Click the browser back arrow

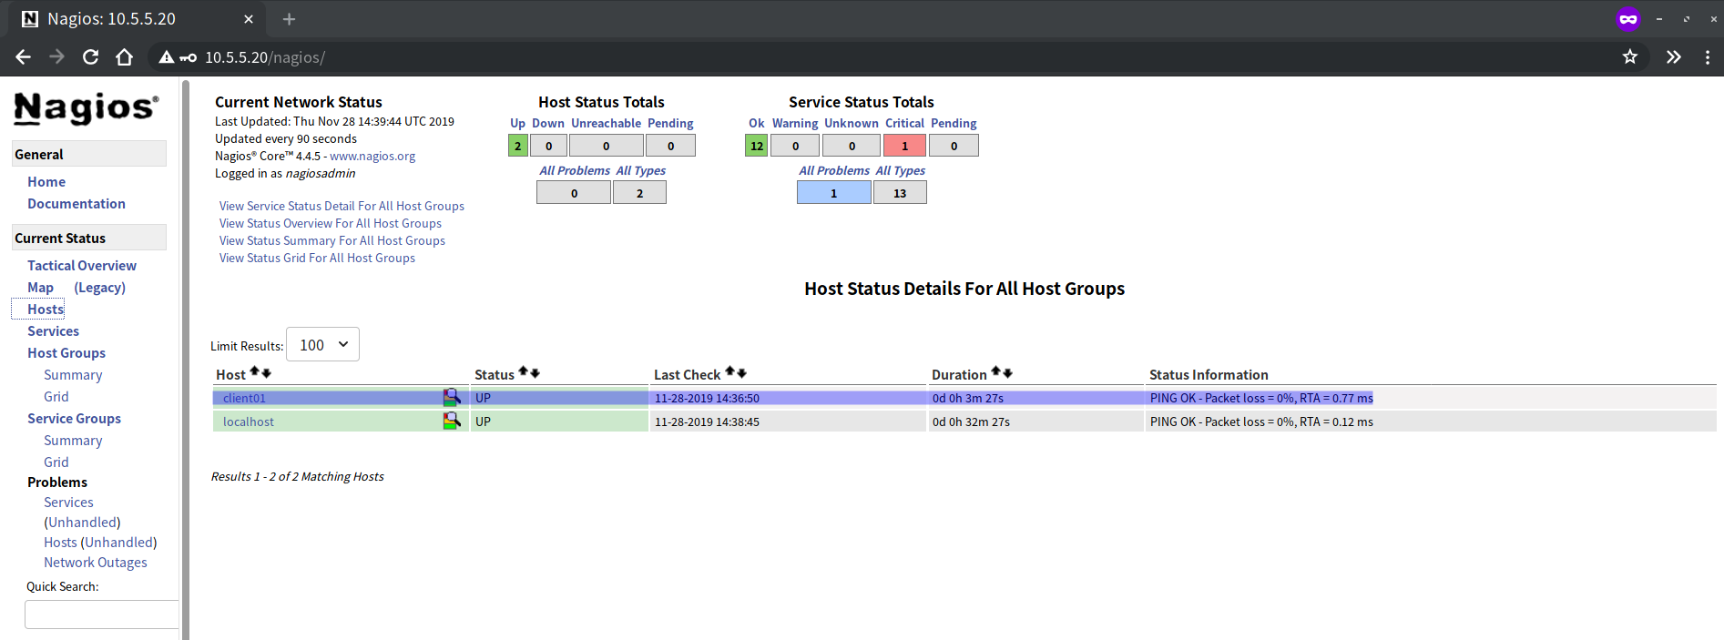pos(24,57)
